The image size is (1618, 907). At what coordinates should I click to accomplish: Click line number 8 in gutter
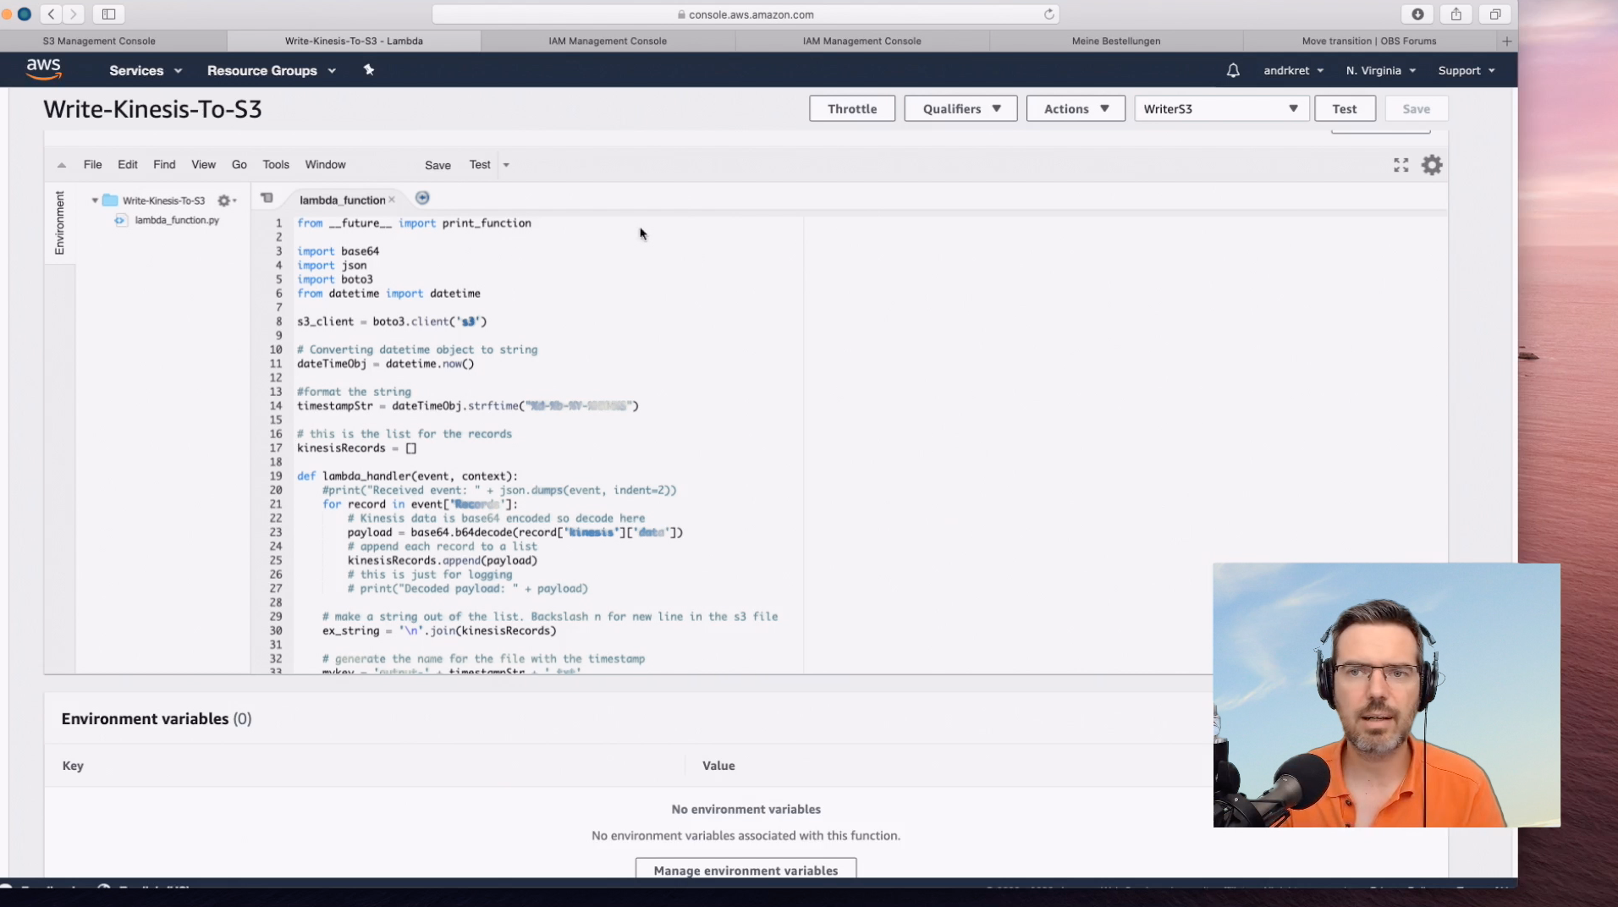(x=278, y=322)
